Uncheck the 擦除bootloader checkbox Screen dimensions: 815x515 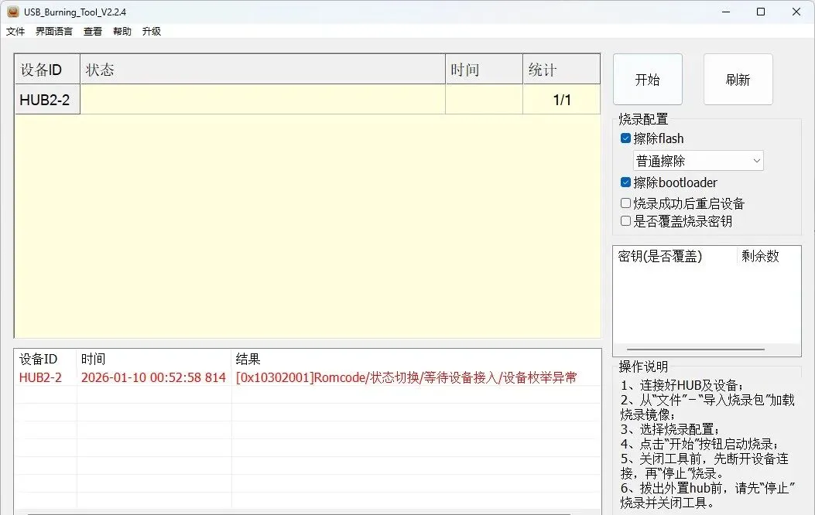click(x=626, y=182)
